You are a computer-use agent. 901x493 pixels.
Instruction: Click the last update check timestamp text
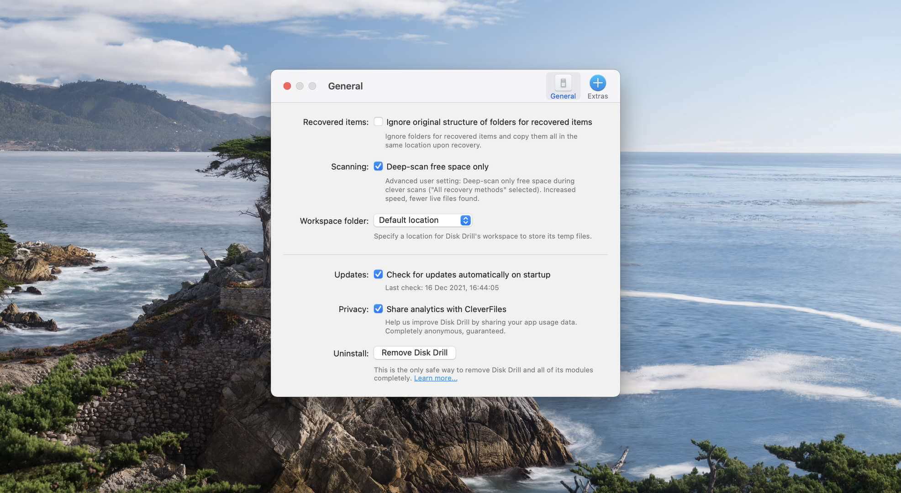pos(442,287)
